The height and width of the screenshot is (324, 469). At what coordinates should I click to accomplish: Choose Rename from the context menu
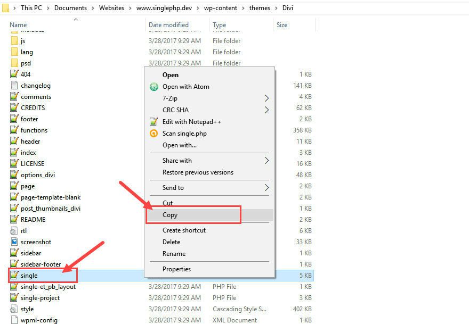174,254
